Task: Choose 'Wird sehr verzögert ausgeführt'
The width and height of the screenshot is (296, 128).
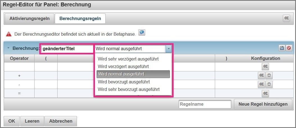Action: [x=128, y=59]
